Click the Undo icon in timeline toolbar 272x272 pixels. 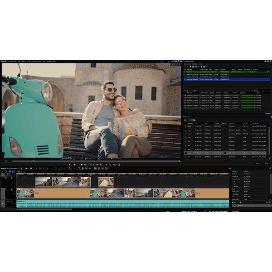click(x=59, y=169)
